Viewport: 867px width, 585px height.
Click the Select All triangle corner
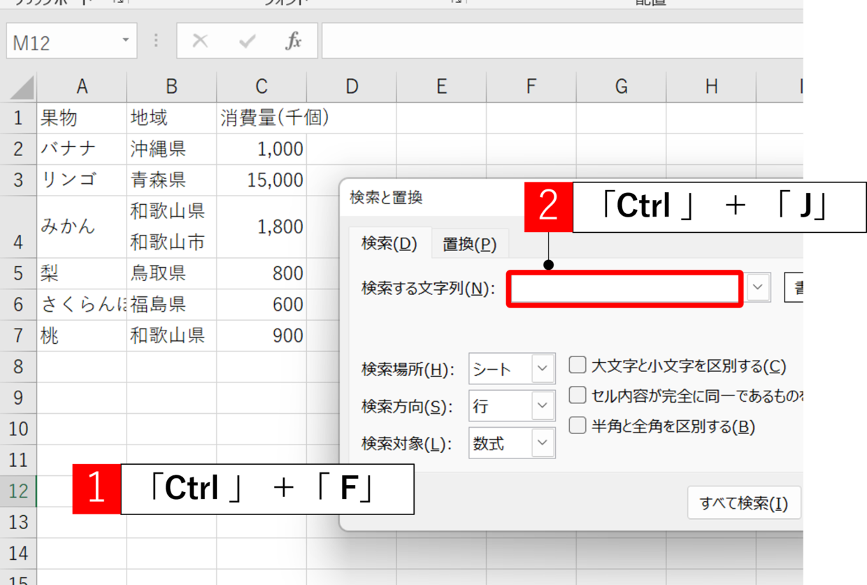(x=21, y=88)
